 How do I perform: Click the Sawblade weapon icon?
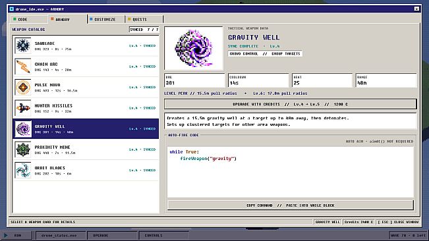pos(23,45)
